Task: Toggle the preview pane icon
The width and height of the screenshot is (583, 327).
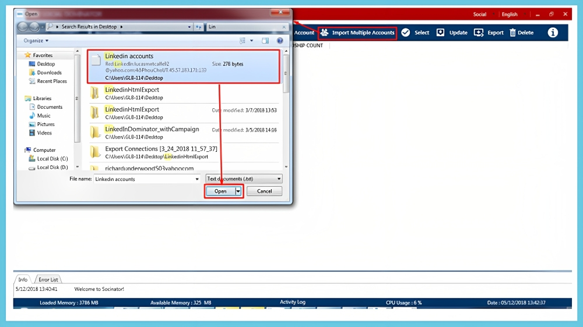Action: (265, 41)
